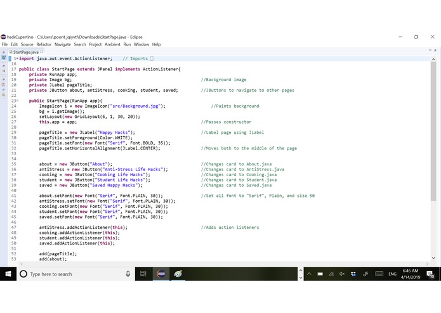This screenshot has height=313, width=441.
Task: Open the Windows Start menu
Action: click(x=8, y=274)
